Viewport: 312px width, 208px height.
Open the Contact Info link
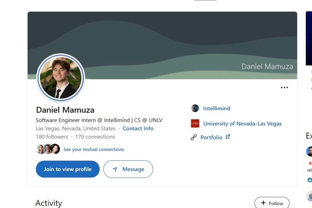pyautogui.click(x=138, y=129)
